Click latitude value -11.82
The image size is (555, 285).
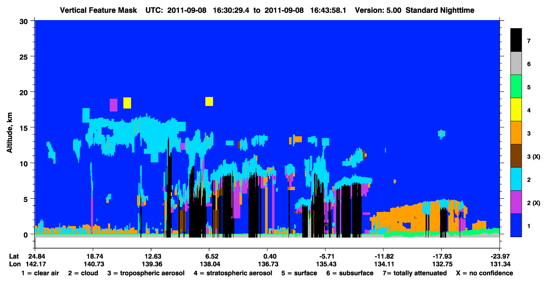click(384, 256)
